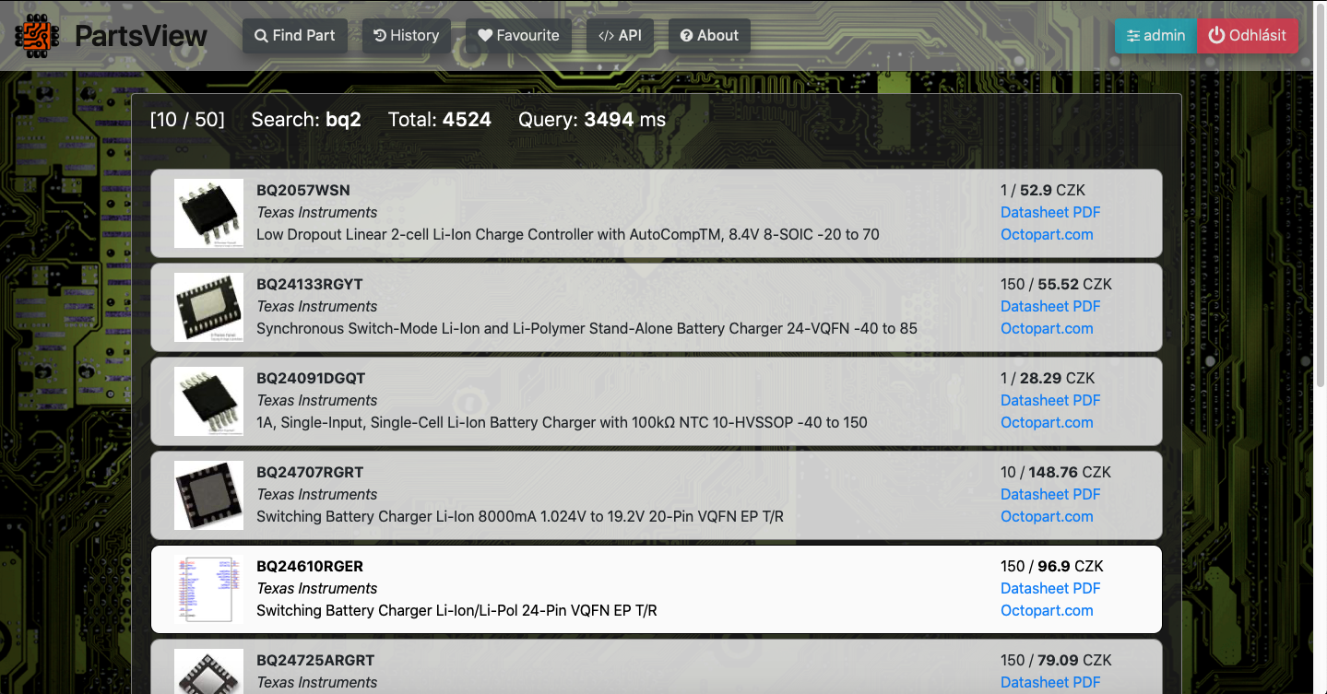Viewport: 1327px width, 694px height.
Task: Open the Octopart.com link for BQ24707RGRT
Action: pos(1047,516)
